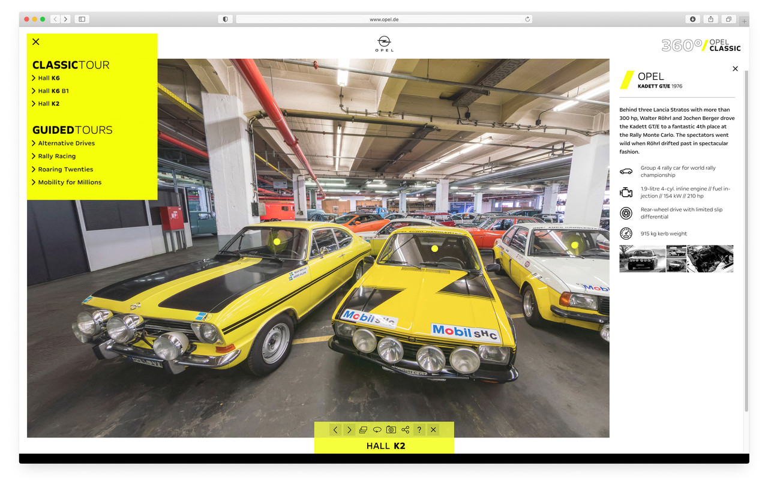Open the engine bay thumbnail photo

[710, 258]
